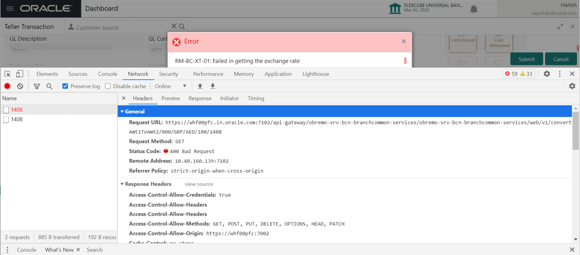This screenshot has width=580, height=255.
Task: Dismiss the Error dialog
Action: click(x=403, y=41)
